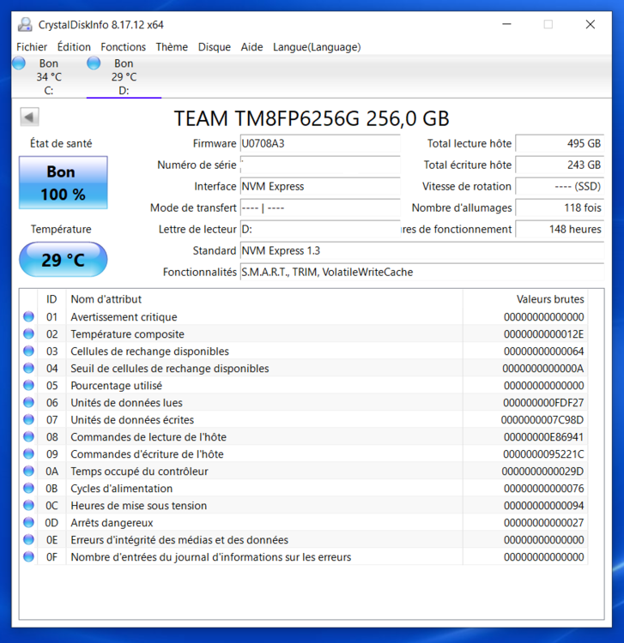Screen dimensions: 624x643
Task: Switch to the D: drive tab
Action: pos(123,76)
